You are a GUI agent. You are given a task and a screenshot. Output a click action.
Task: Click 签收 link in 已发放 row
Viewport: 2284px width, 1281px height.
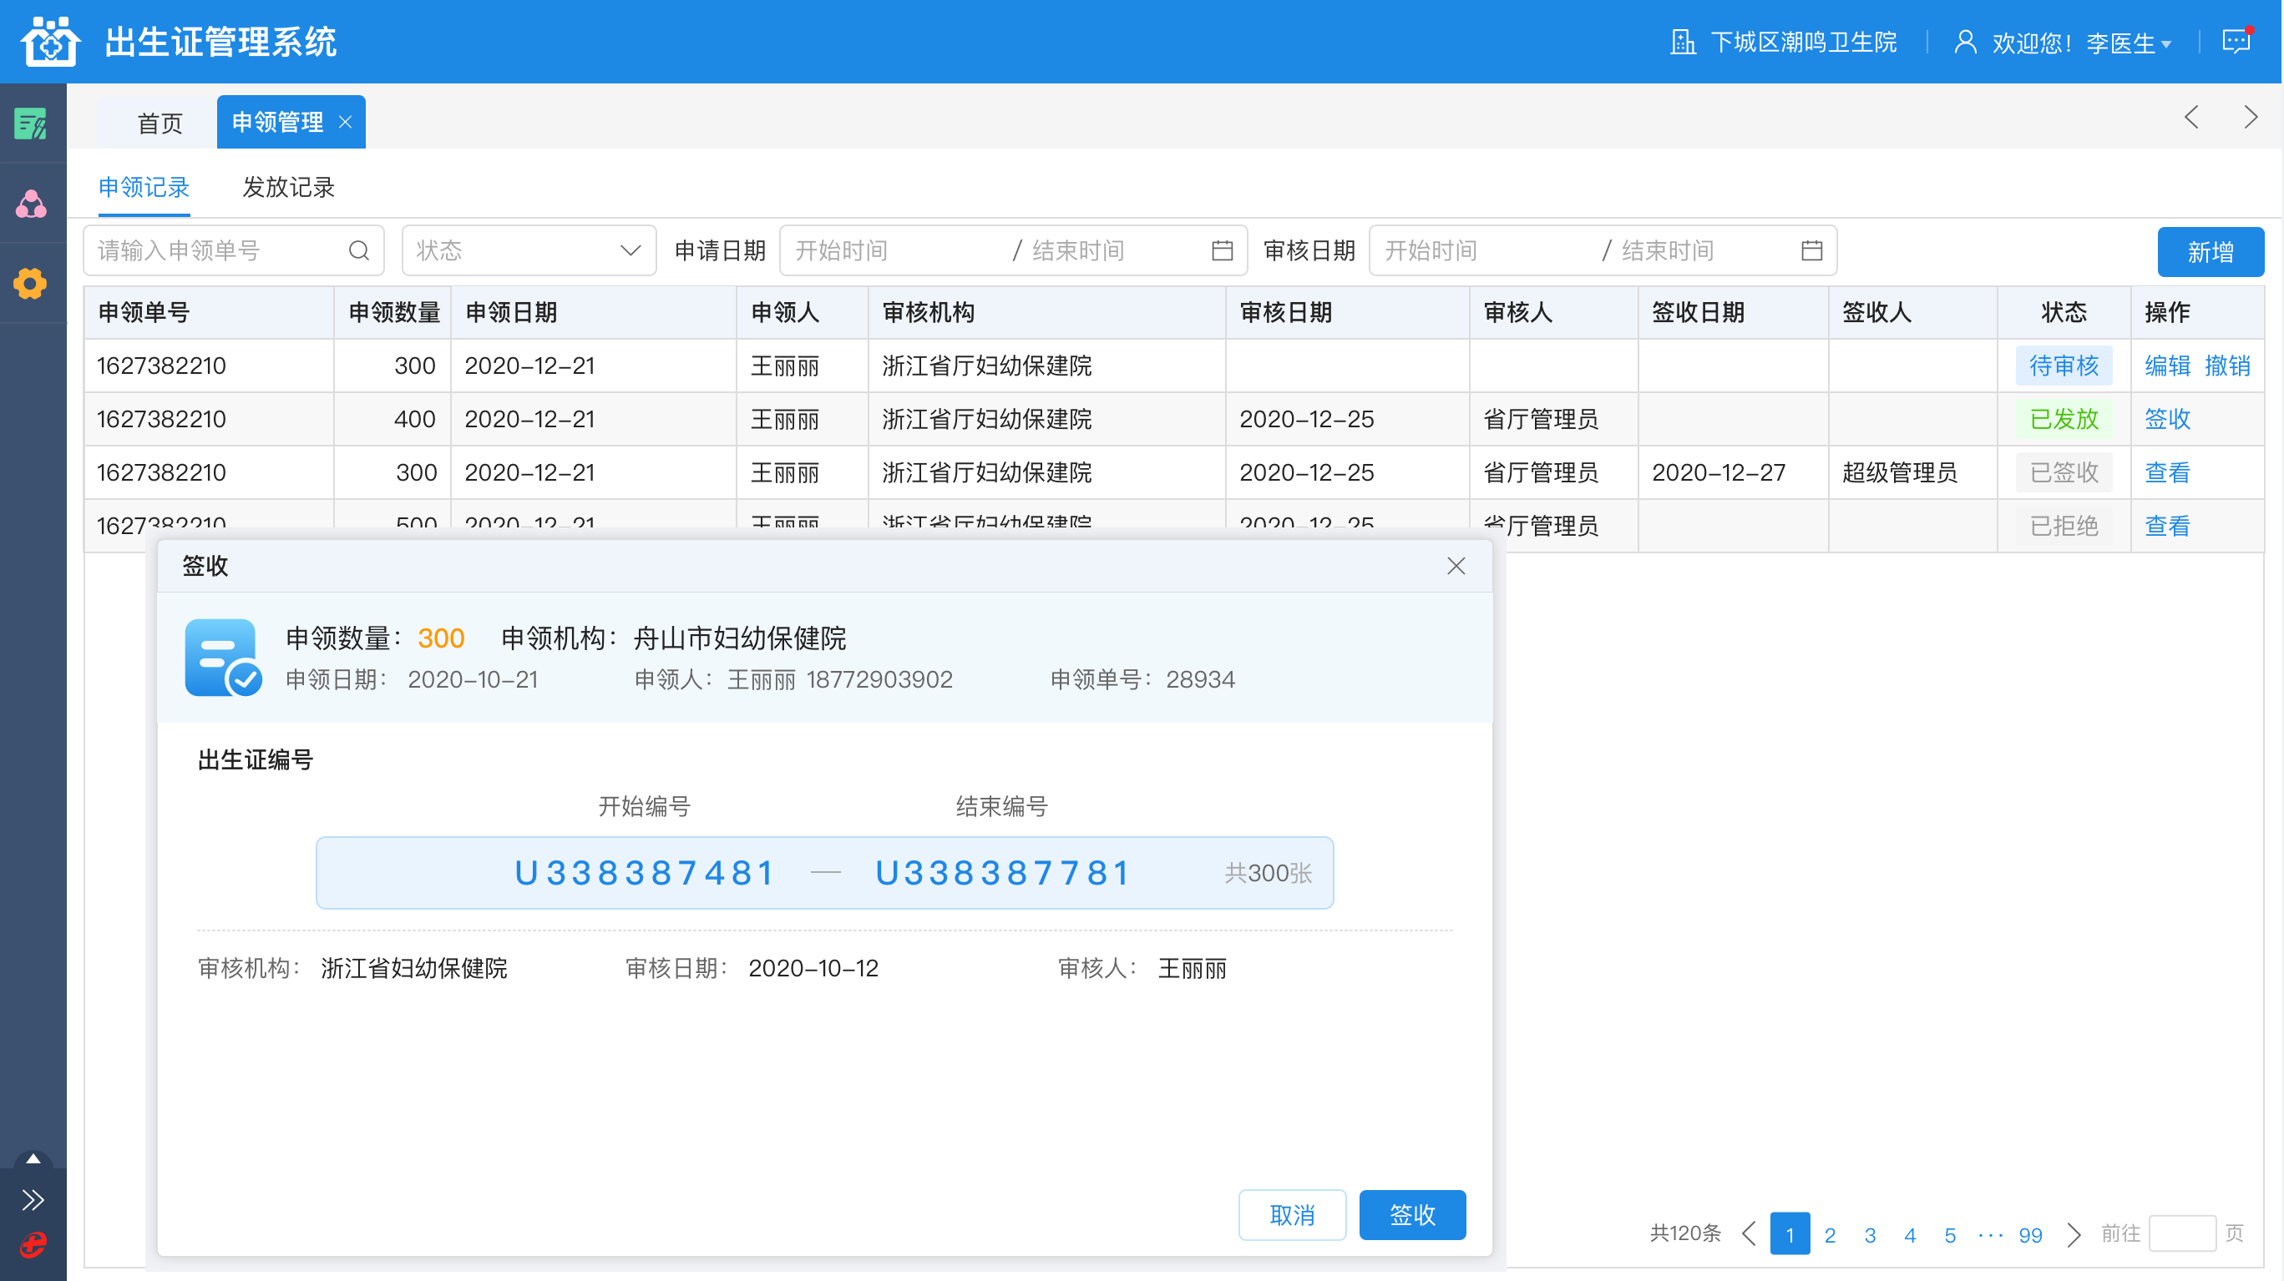point(2167,419)
